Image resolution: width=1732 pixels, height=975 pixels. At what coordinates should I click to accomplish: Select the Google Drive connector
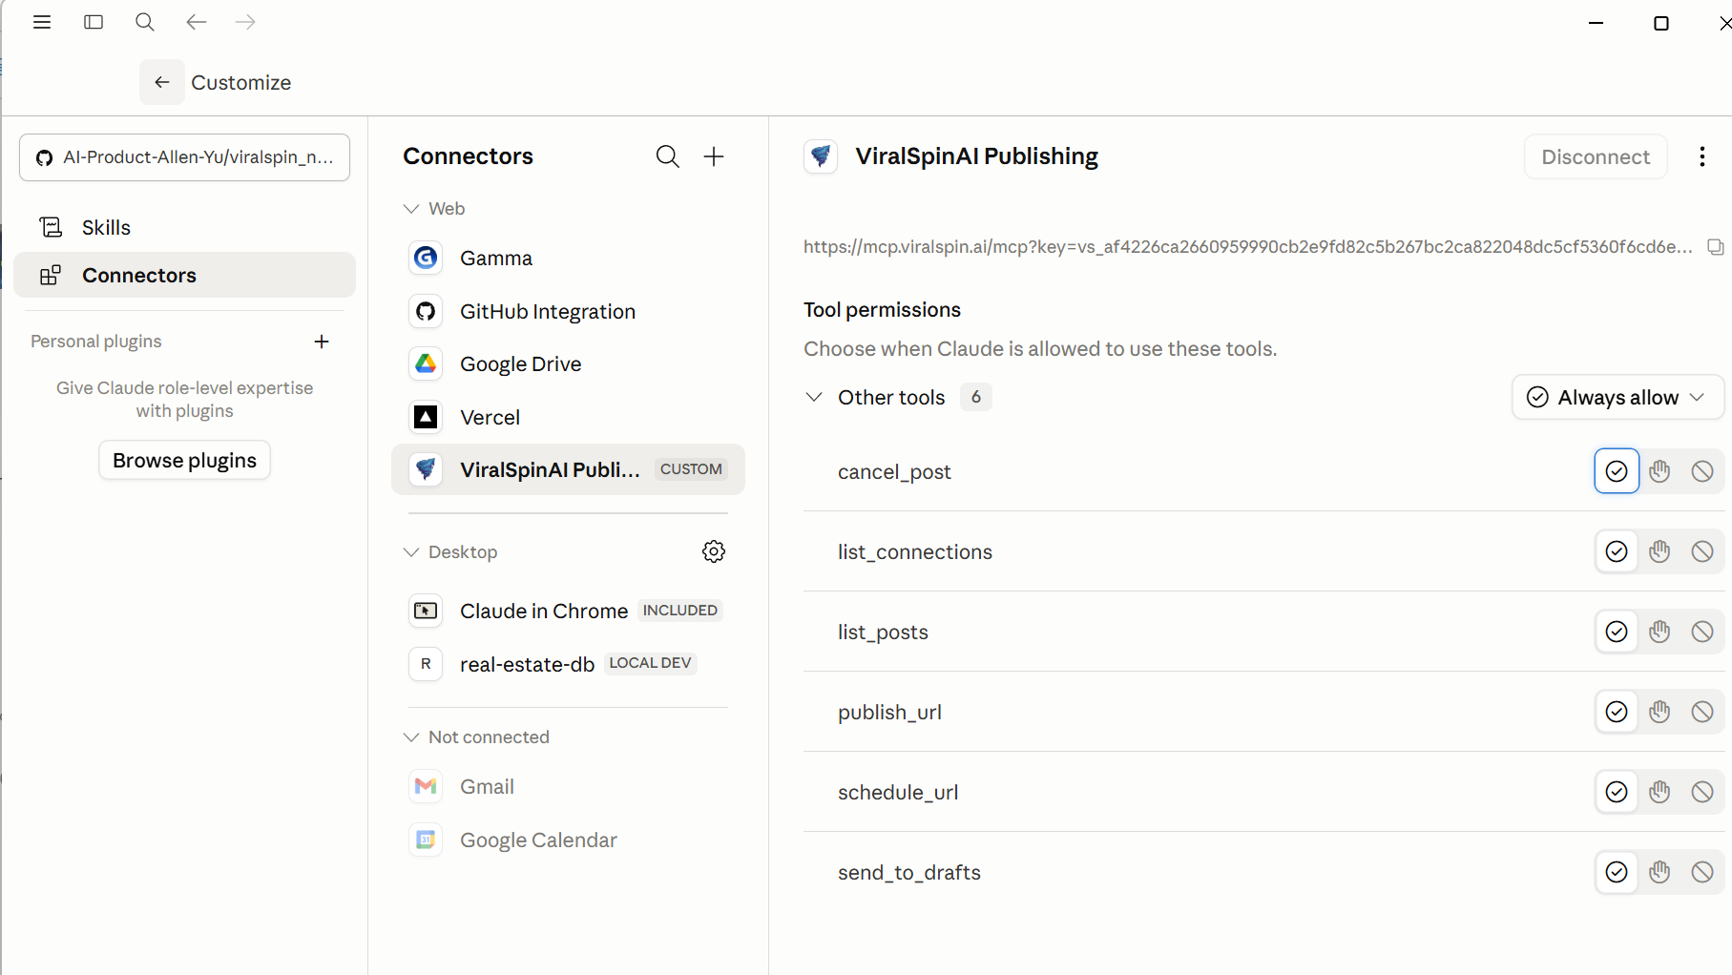click(x=568, y=363)
